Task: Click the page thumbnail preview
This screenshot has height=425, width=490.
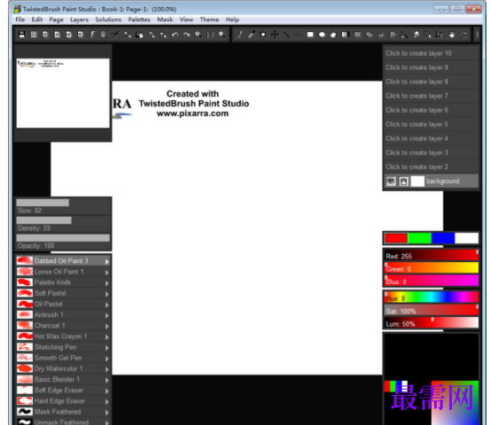Action: (x=63, y=93)
